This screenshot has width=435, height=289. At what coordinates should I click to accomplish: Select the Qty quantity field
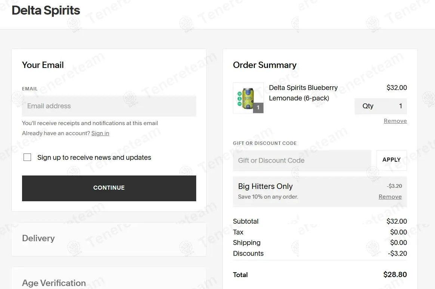pos(380,106)
